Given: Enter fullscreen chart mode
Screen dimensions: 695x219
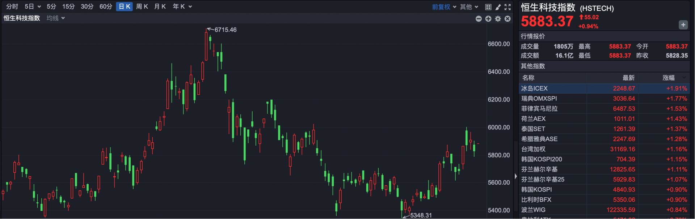Looking at the screenshot, I should coord(507,7).
